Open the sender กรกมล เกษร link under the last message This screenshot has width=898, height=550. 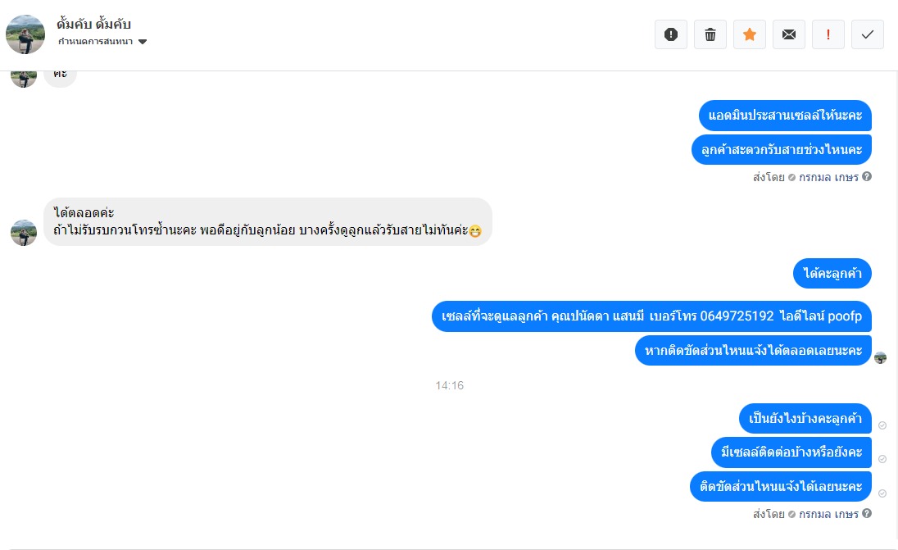(x=828, y=514)
